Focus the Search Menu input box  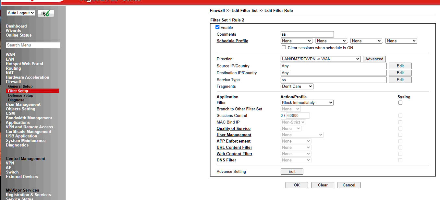tap(33, 45)
